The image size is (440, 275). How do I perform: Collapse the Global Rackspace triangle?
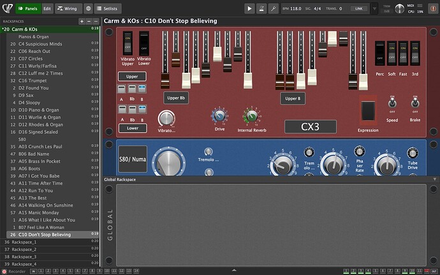pyautogui.click(x=435, y=179)
